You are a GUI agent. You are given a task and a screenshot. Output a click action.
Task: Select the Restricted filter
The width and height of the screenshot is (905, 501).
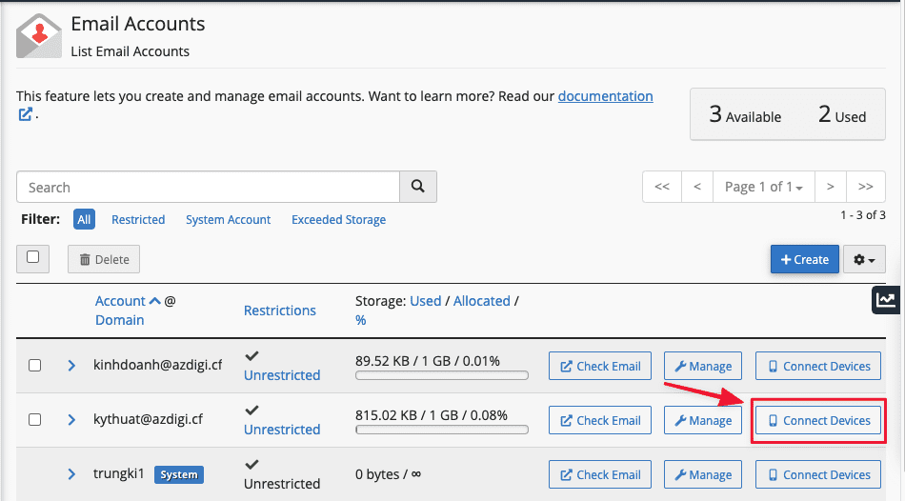(x=138, y=220)
